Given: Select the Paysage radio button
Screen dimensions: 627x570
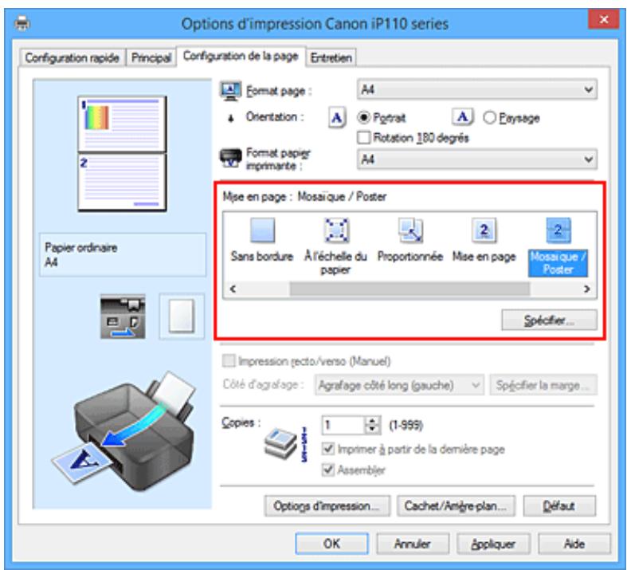Looking at the screenshot, I should [x=489, y=118].
